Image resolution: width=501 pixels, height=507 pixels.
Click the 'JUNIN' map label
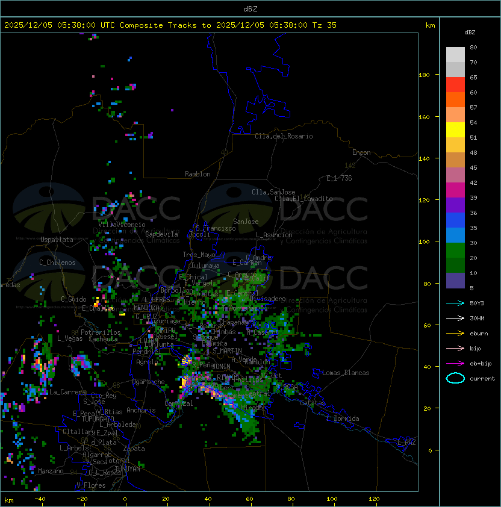[221, 367]
